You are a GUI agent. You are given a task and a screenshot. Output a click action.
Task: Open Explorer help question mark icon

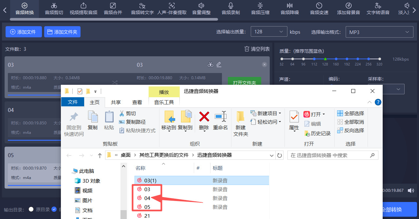coord(378,102)
